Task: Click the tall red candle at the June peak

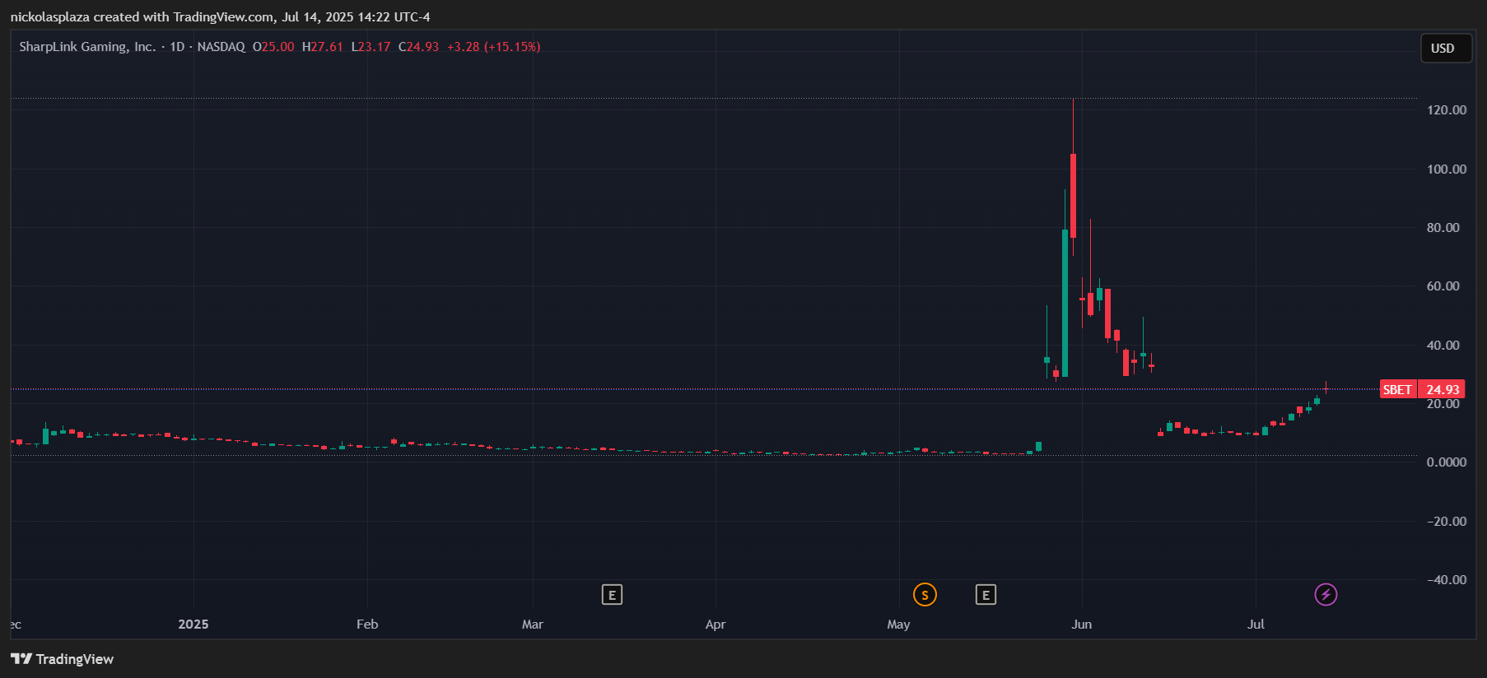Action: pyautogui.click(x=1073, y=196)
